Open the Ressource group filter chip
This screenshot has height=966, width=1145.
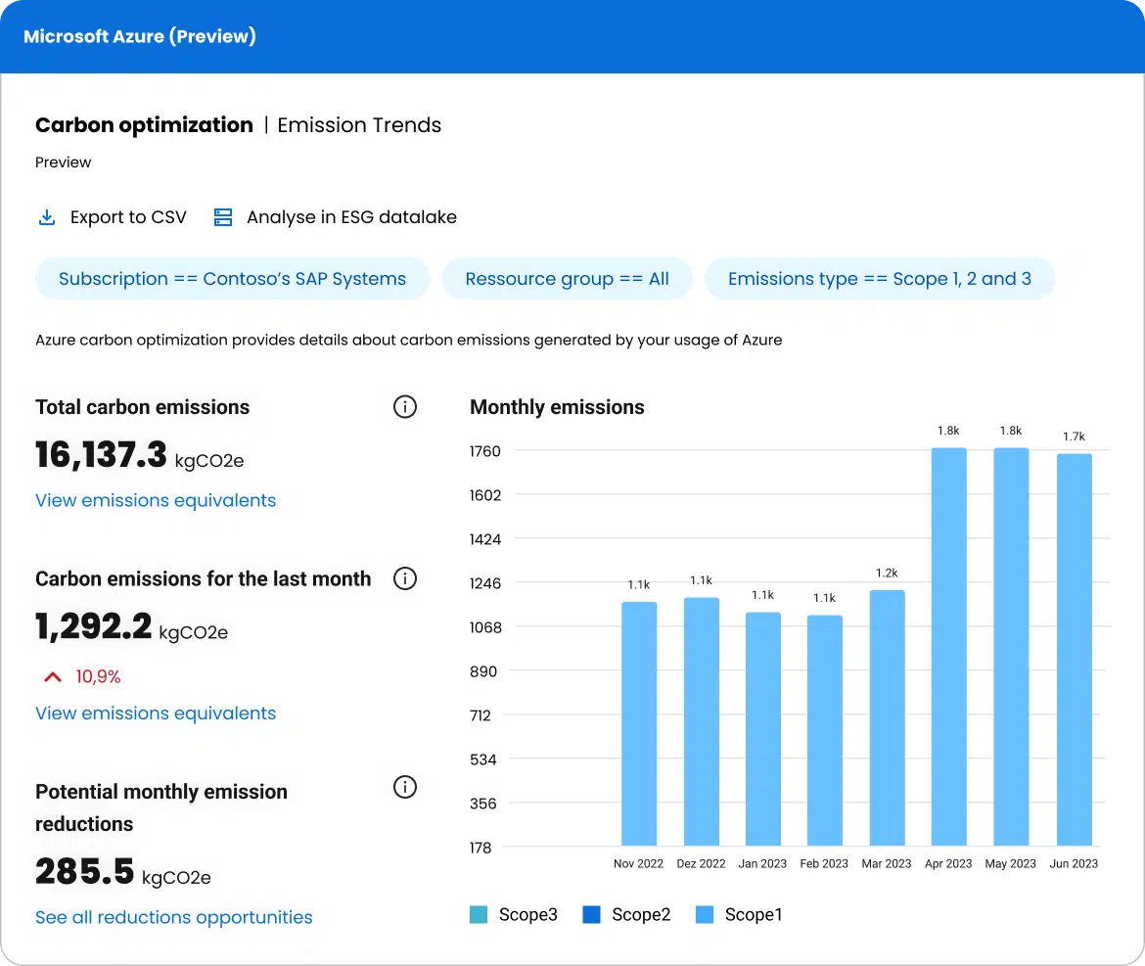(567, 278)
